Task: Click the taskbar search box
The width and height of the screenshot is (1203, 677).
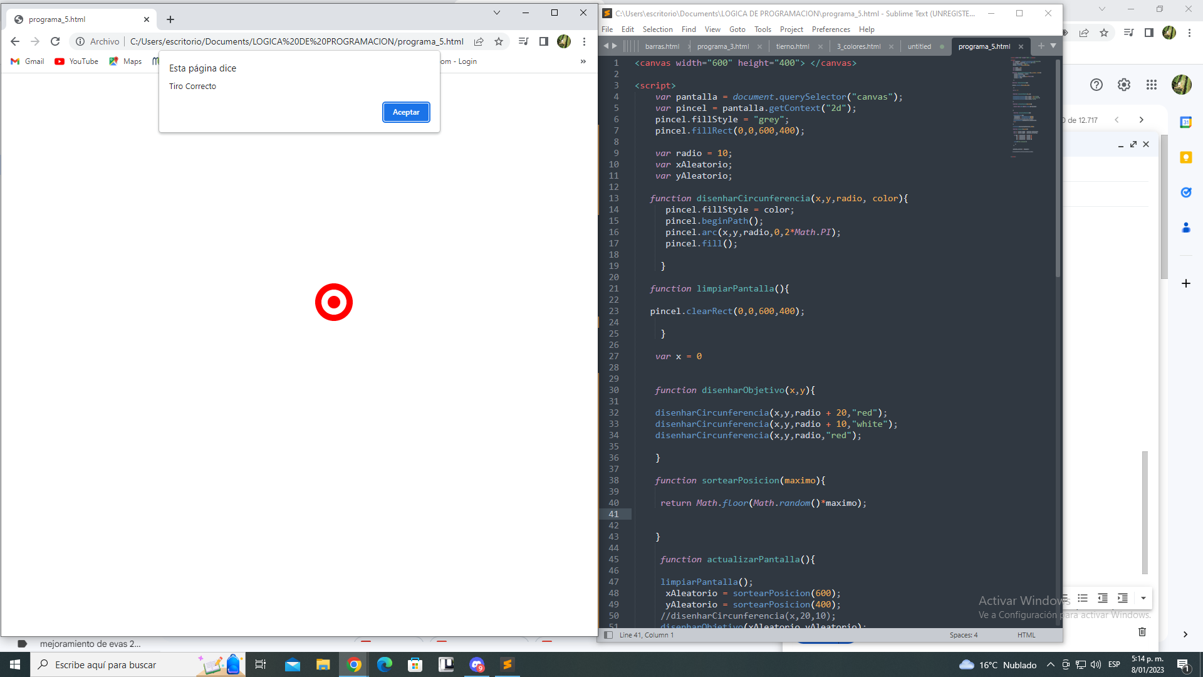Action: click(137, 664)
